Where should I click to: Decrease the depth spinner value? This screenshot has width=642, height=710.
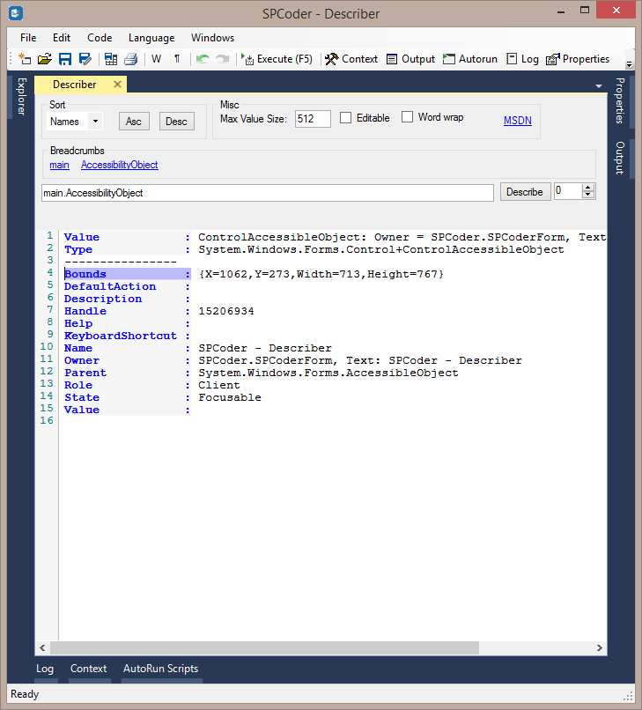coord(588,196)
